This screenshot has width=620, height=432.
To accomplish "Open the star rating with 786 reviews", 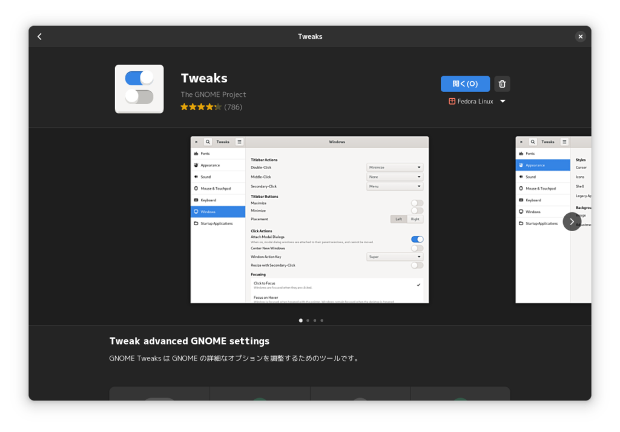I will pos(211,106).
